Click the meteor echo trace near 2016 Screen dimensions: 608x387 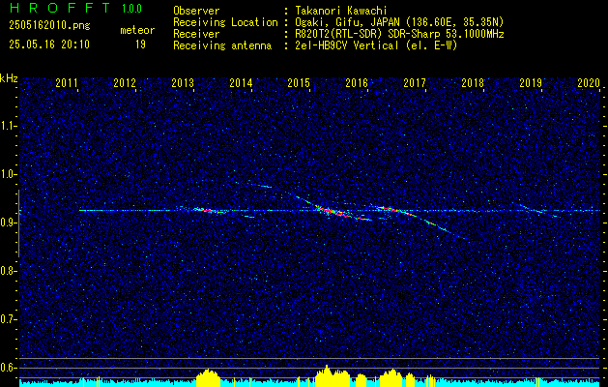pyautogui.click(x=397, y=211)
